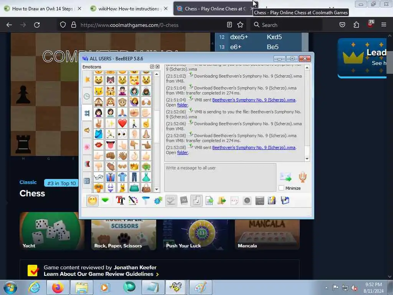Click the send message envelope button
Image resolution: width=393 pixels, height=295 pixels.
tap(286, 177)
